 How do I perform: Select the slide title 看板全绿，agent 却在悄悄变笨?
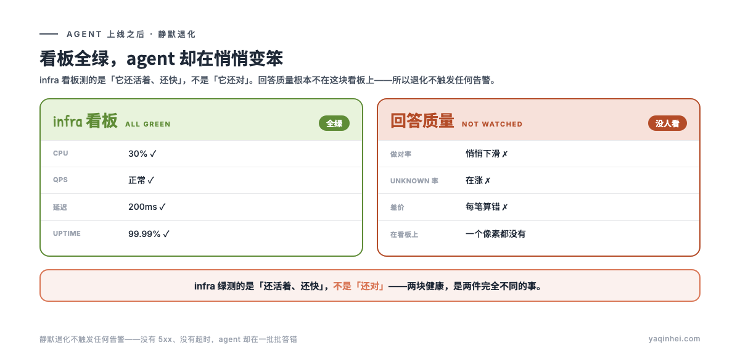(162, 59)
